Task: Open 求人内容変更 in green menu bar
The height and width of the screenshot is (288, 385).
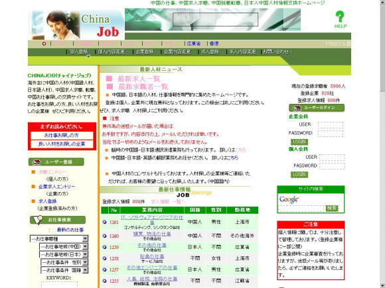Action: tap(242, 52)
